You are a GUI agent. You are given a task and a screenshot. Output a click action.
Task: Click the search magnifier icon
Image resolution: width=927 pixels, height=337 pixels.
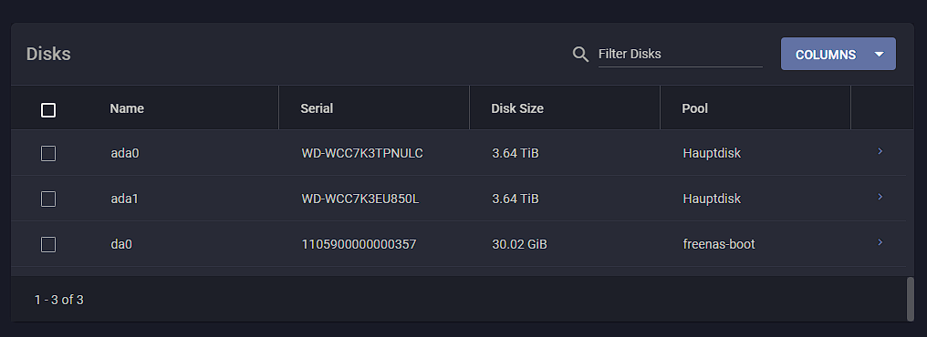580,55
